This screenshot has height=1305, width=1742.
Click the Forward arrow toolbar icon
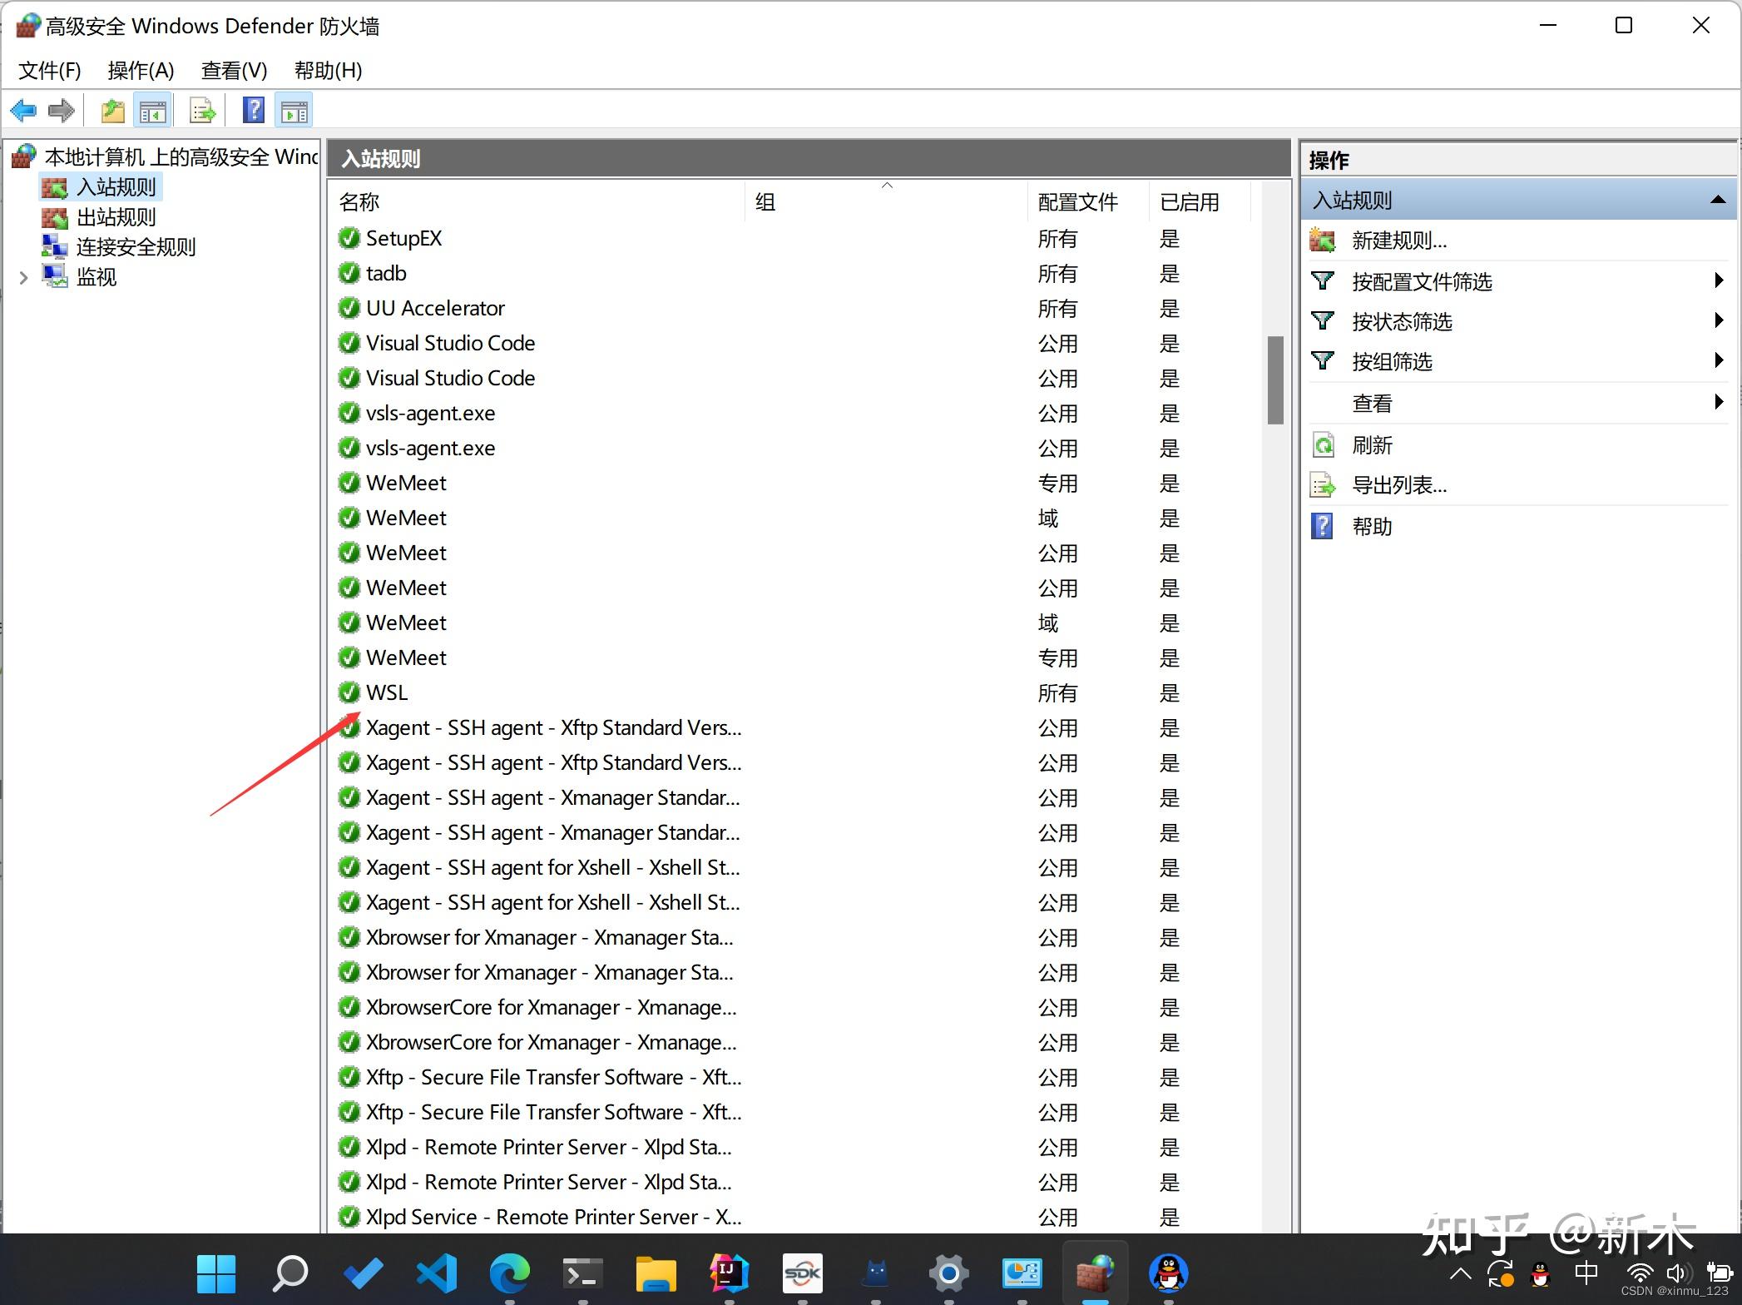62,111
